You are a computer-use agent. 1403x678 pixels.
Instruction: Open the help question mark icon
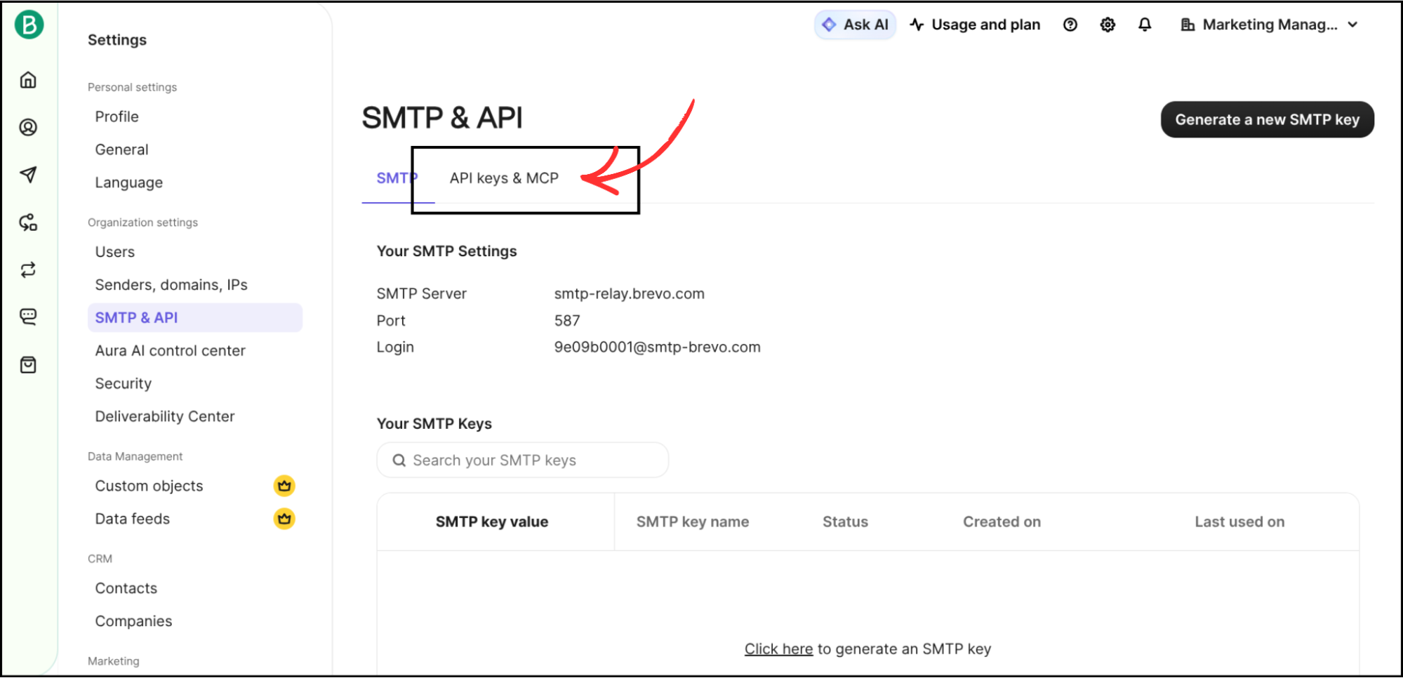coord(1070,24)
